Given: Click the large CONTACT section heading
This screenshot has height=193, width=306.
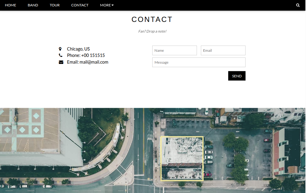Looking at the screenshot, I should coord(152,19).
